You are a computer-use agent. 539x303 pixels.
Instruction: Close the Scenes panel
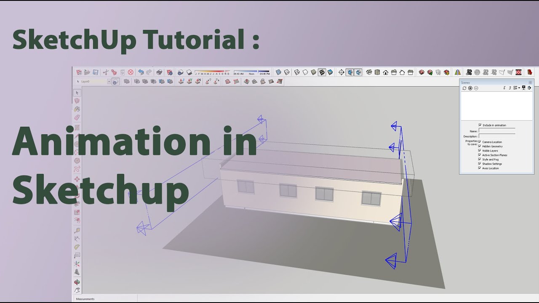530,82
